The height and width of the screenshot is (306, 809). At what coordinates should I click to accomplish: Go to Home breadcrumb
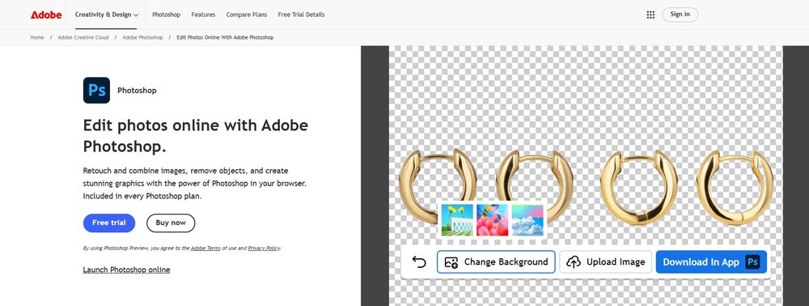click(x=37, y=38)
